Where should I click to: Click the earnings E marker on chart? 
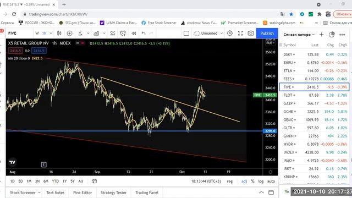pyautogui.click(x=43, y=165)
